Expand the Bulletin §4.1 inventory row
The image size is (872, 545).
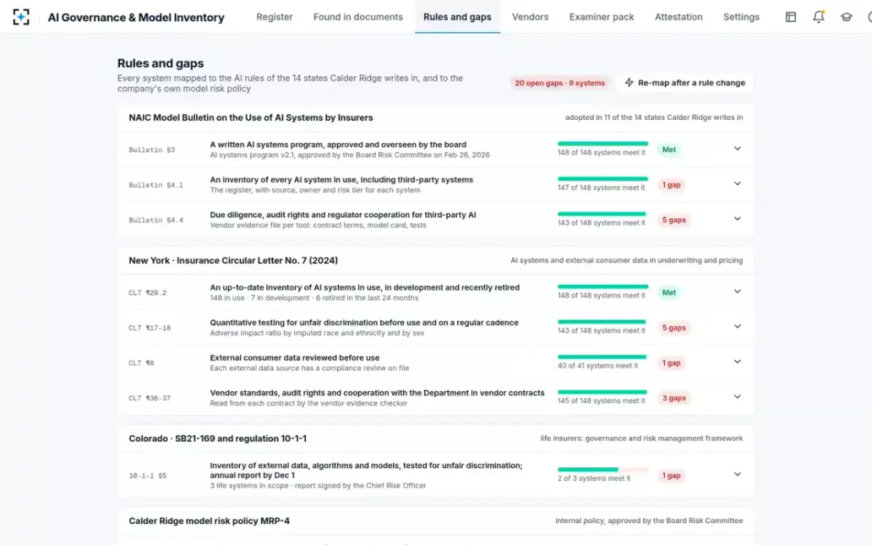[x=738, y=184]
